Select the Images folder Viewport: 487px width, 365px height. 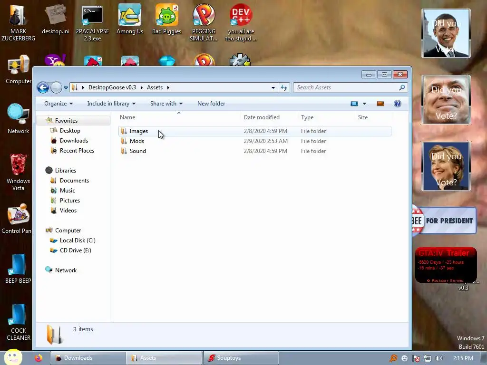(254, 131)
